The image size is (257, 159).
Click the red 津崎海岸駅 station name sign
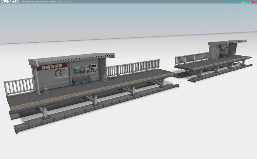tap(52, 67)
